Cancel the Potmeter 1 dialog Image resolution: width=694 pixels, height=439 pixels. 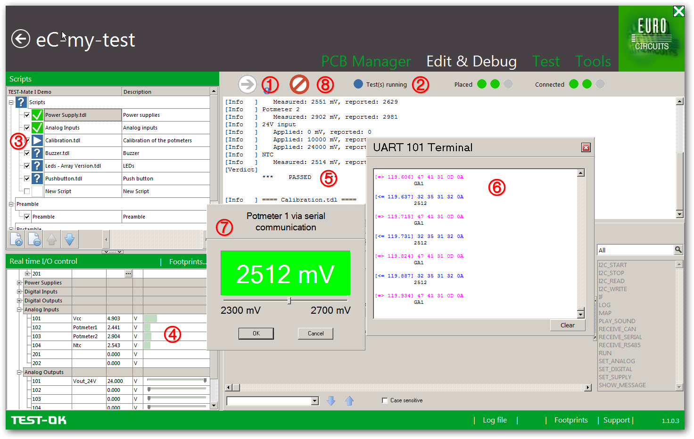tap(315, 333)
